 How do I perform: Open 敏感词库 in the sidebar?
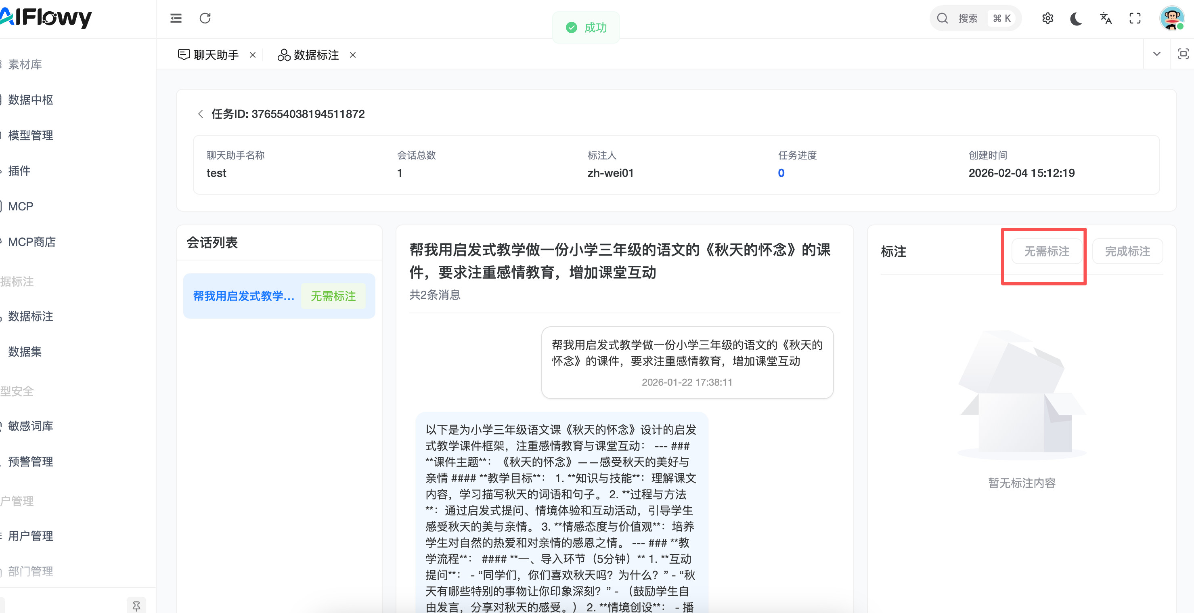click(31, 426)
